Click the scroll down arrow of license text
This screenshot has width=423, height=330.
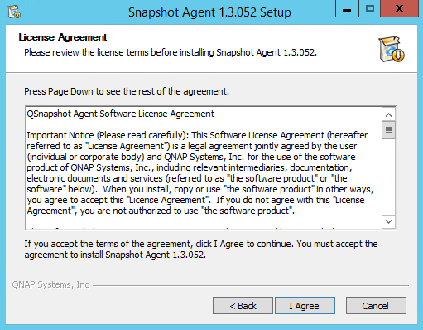(388, 221)
